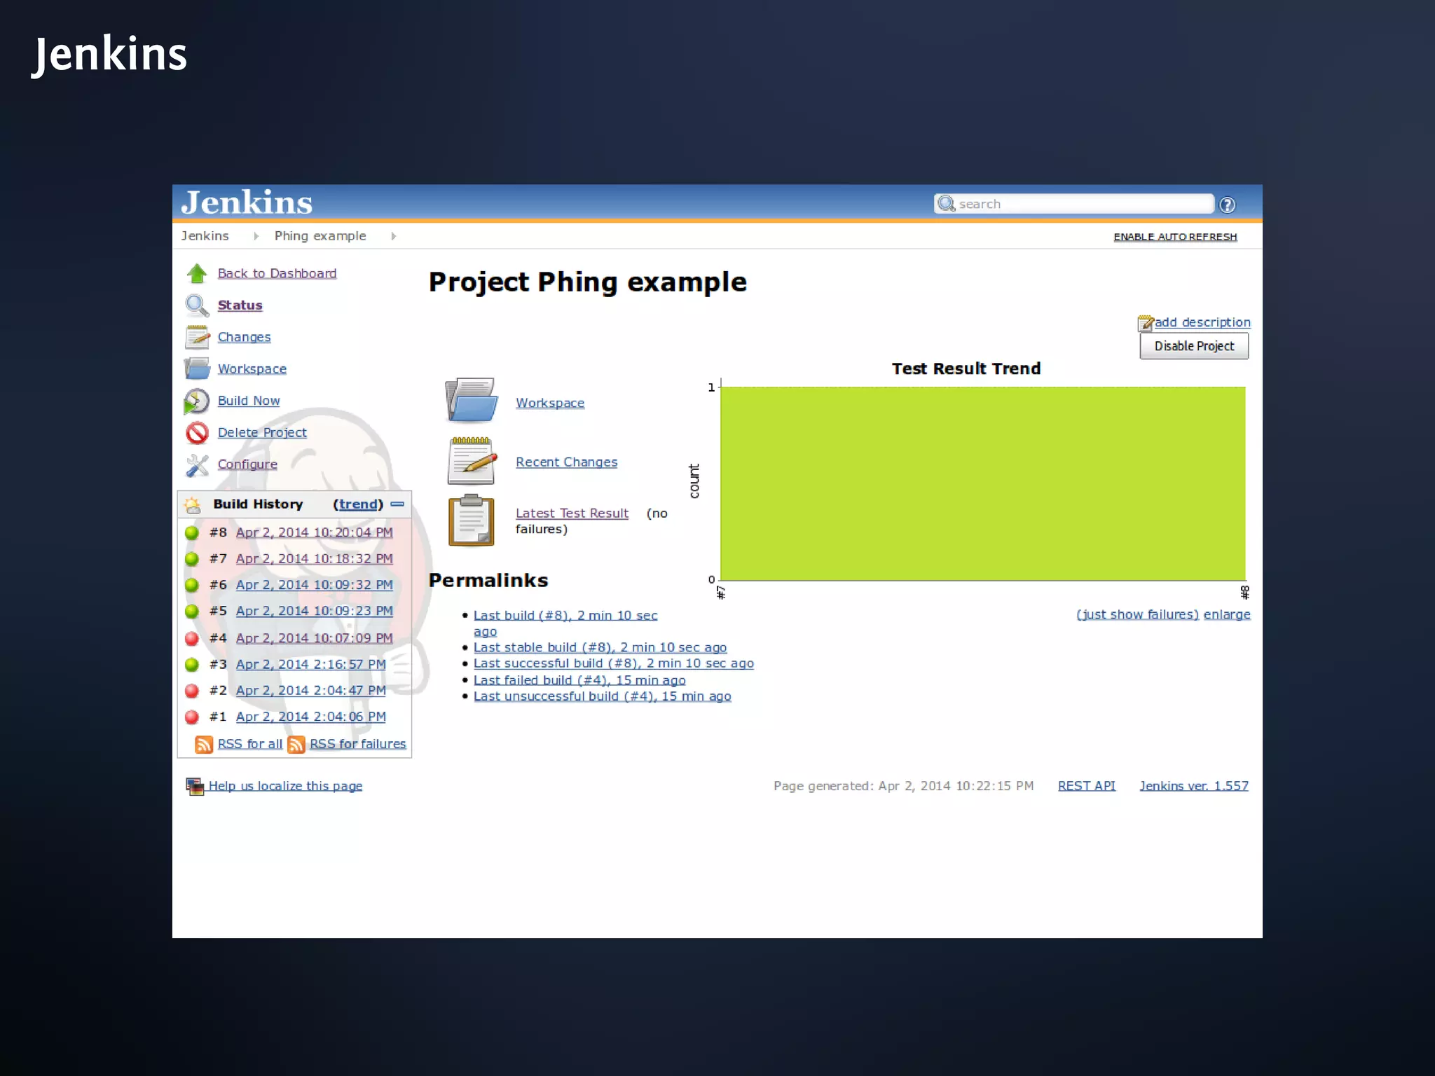Screen dimensions: 1435x1076
Task: Open the Phing example breadcrumb item
Action: (320, 236)
